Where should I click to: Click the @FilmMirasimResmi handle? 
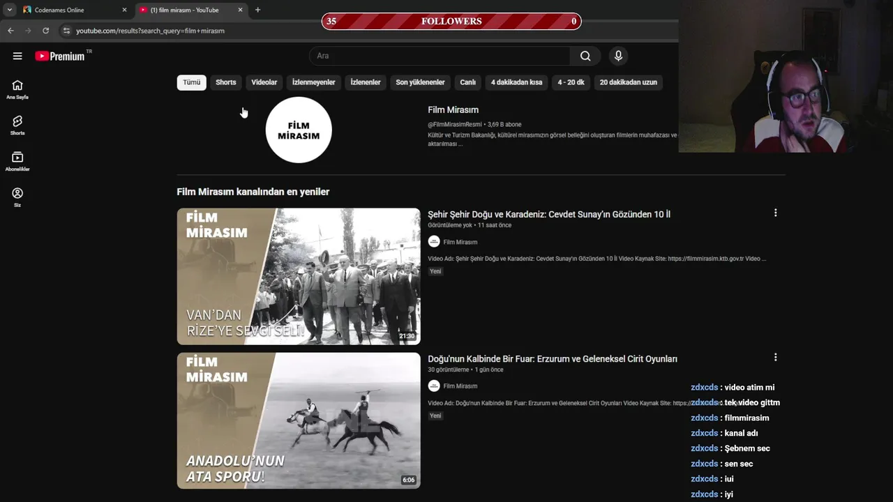(x=455, y=125)
